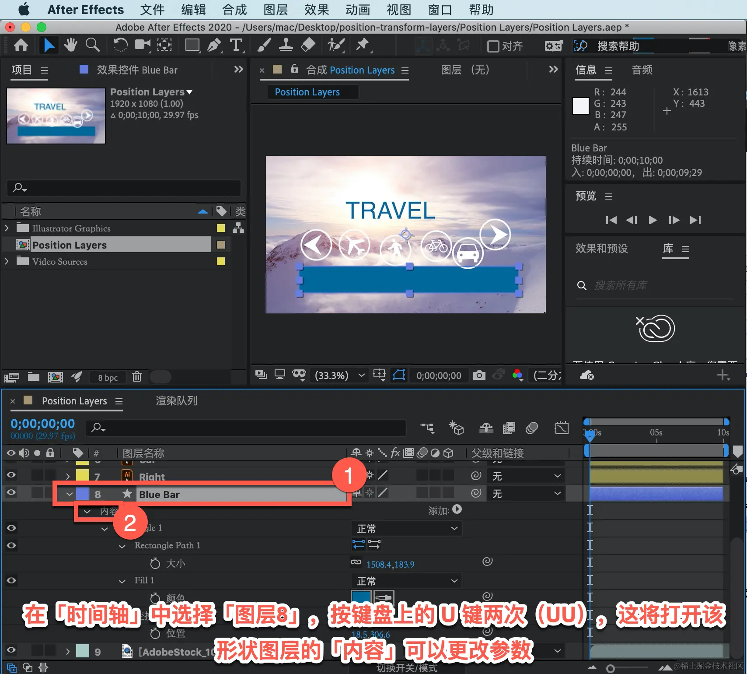
Task: Open the 动画 menu
Action: [x=358, y=10]
